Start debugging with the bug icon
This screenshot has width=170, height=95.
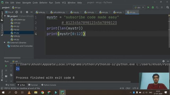153,7
